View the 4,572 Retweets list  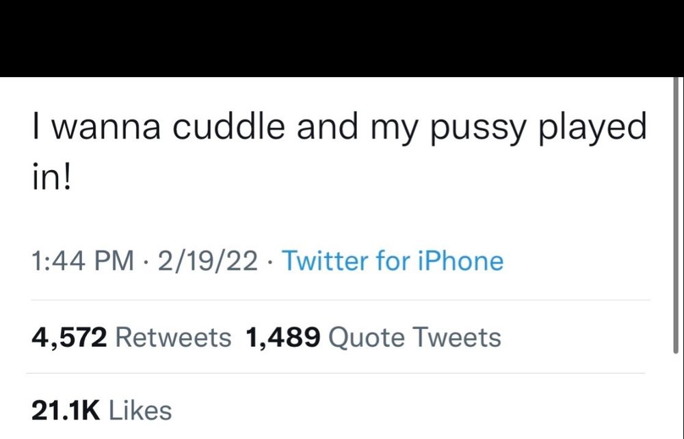click(131, 337)
